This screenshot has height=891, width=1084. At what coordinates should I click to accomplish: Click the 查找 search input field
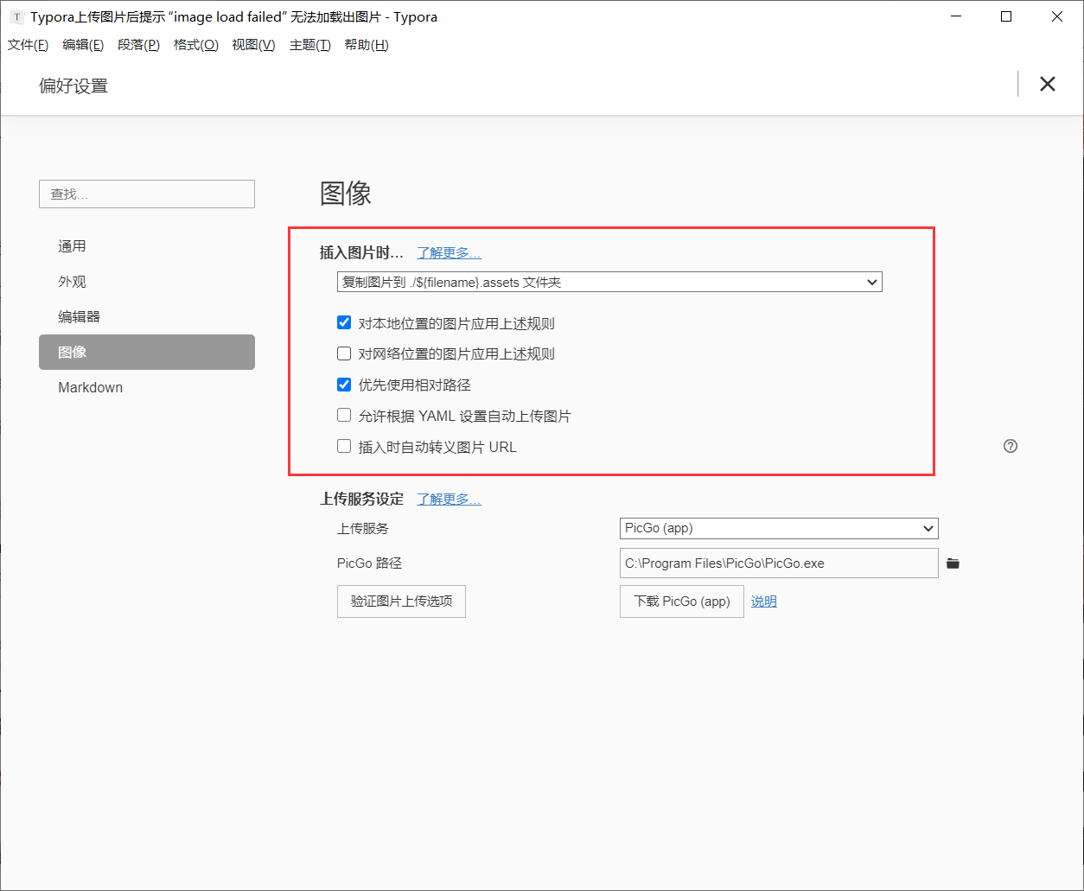tap(146, 194)
